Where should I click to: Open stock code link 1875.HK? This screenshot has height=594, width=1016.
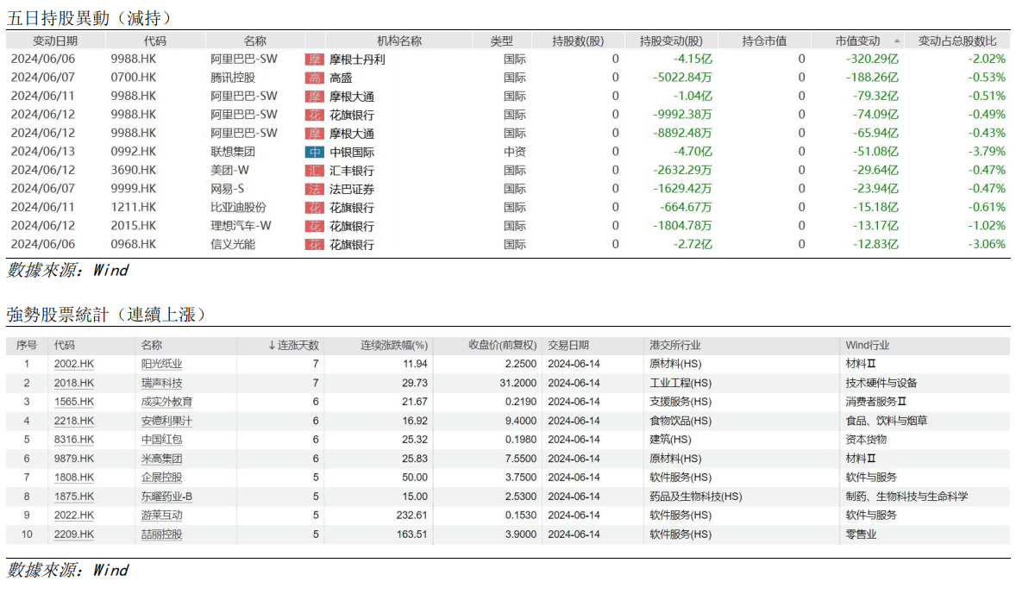click(x=74, y=497)
